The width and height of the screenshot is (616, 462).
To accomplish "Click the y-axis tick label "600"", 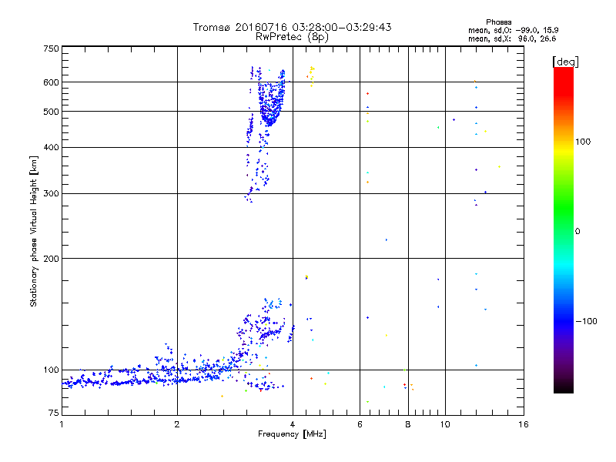I will (x=52, y=82).
